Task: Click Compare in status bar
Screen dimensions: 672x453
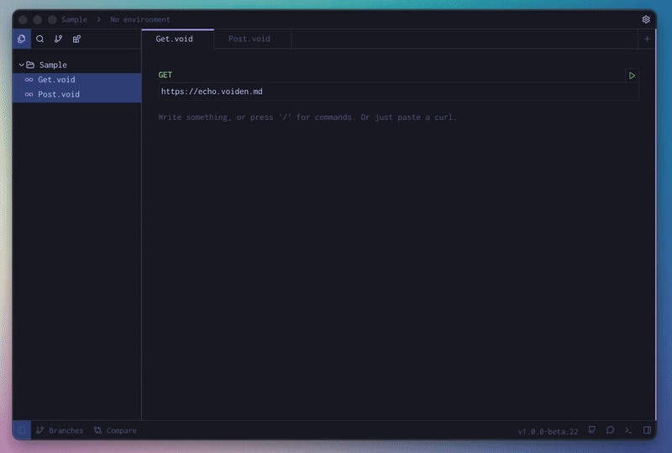Action: coord(115,430)
